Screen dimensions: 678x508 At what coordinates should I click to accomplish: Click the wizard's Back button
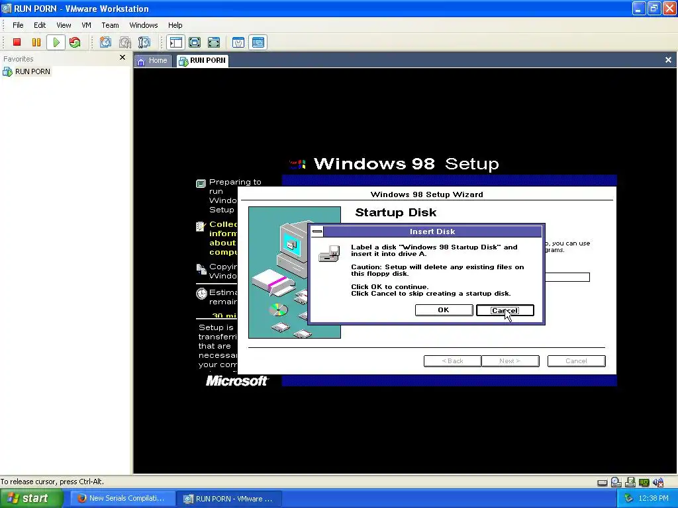click(452, 360)
